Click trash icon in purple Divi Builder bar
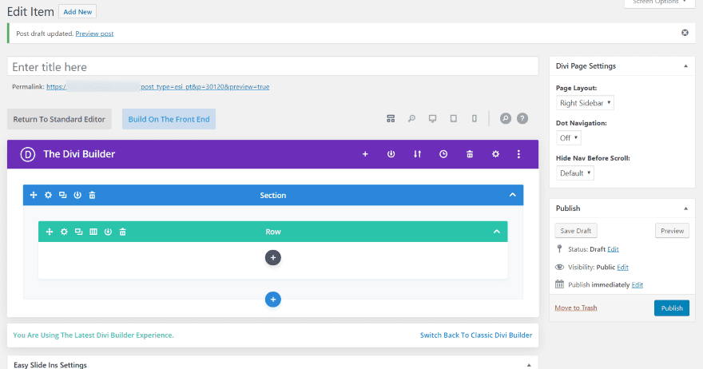 click(x=470, y=154)
